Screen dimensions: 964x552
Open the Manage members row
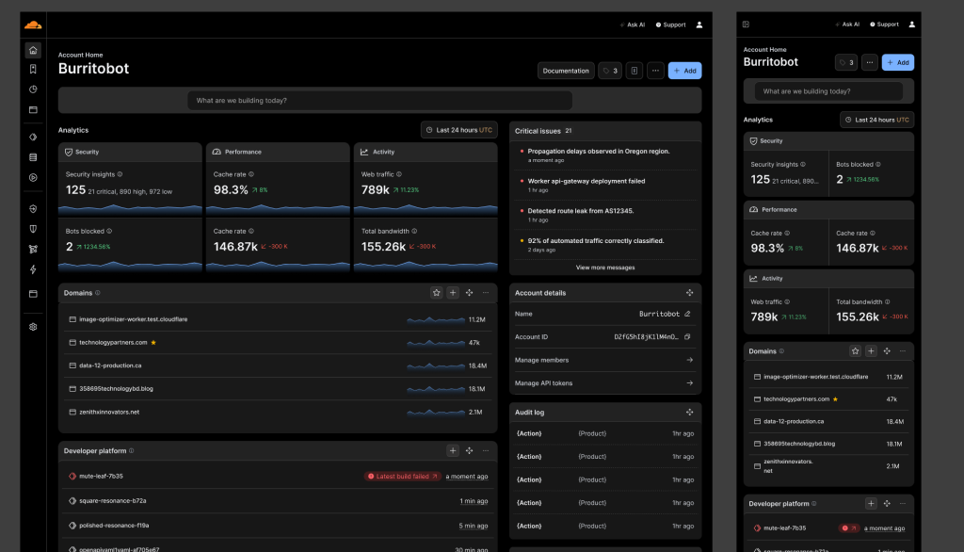point(604,360)
